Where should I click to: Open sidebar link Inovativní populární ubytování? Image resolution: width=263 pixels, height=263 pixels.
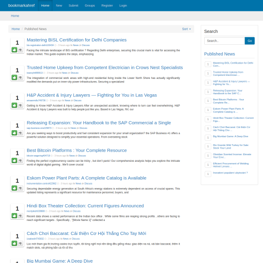pos(230,173)
